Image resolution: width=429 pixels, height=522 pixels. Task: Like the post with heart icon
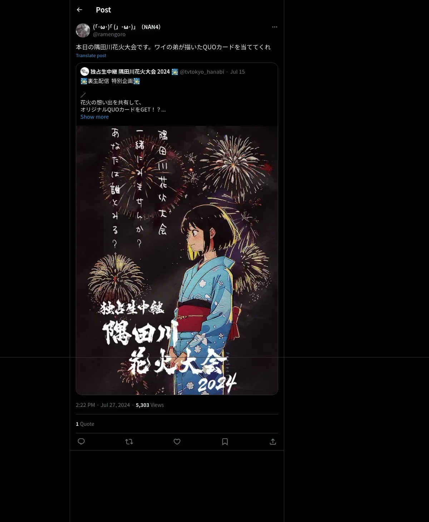click(x=177, y=442)
